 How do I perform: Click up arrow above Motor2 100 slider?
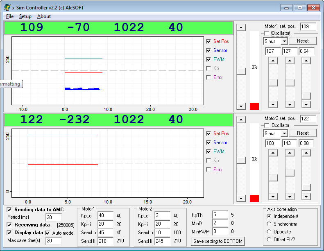[x=272, y=153]
